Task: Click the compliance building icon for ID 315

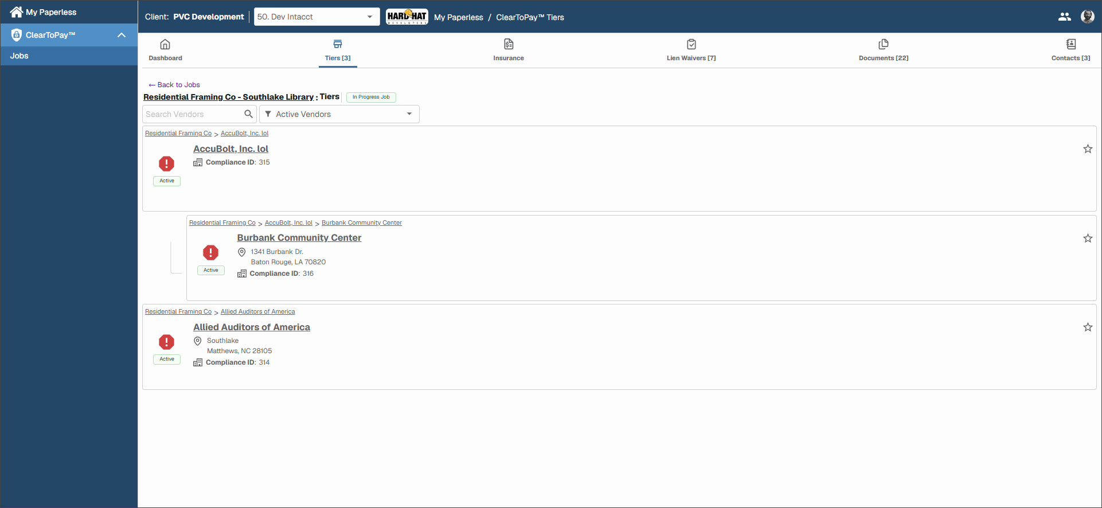Action: [198, 162]
